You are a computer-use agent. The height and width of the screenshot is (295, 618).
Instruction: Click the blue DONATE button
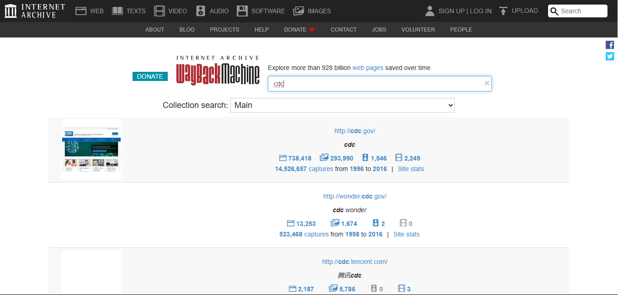coord(150,76)
